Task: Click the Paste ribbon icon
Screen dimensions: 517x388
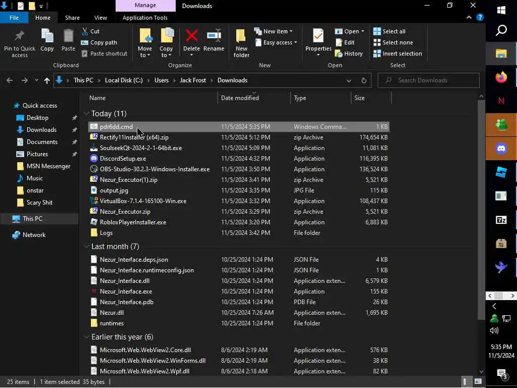Action: [x=68, y=36]
